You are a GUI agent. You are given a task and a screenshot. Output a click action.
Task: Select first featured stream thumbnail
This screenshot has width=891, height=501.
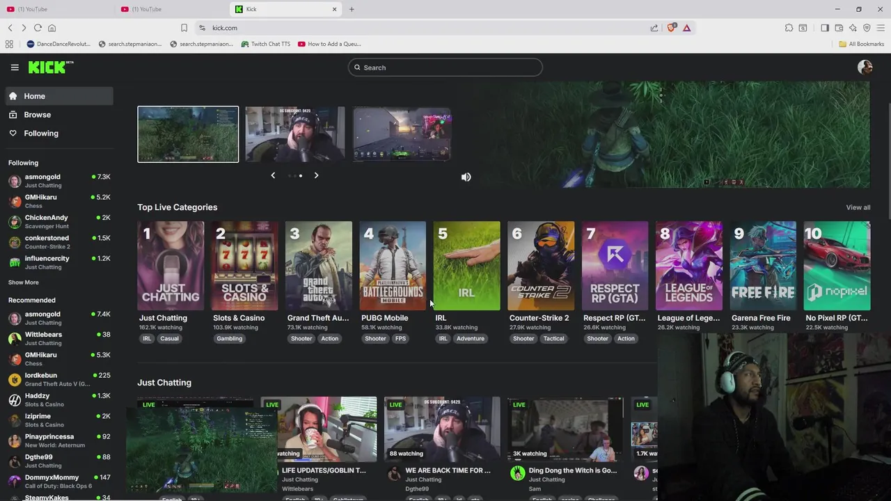pyautogui.click(x=188, y=134)
